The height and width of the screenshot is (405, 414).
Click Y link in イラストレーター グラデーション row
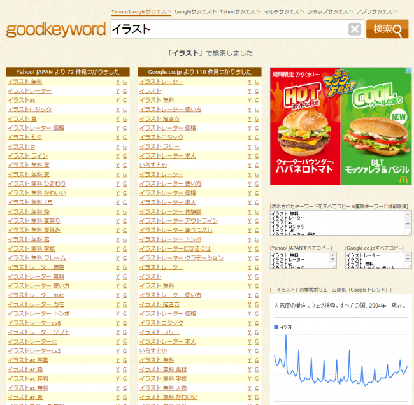[x=250, y=258]
